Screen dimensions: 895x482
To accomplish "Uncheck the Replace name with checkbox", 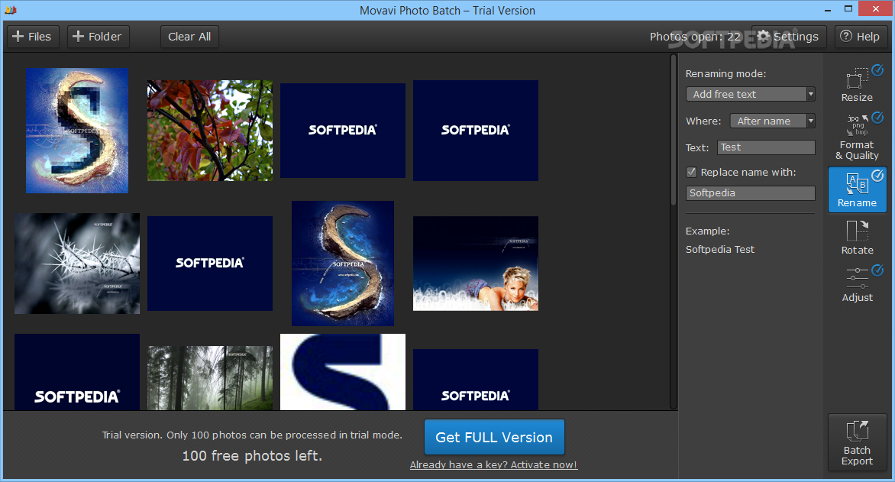I will (x=691, y=172).
